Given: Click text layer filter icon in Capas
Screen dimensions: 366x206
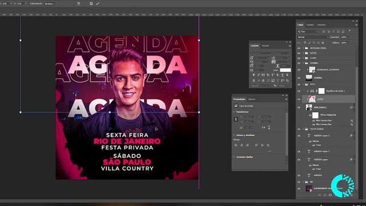Looking at the screenshot, I should point(333,31).
